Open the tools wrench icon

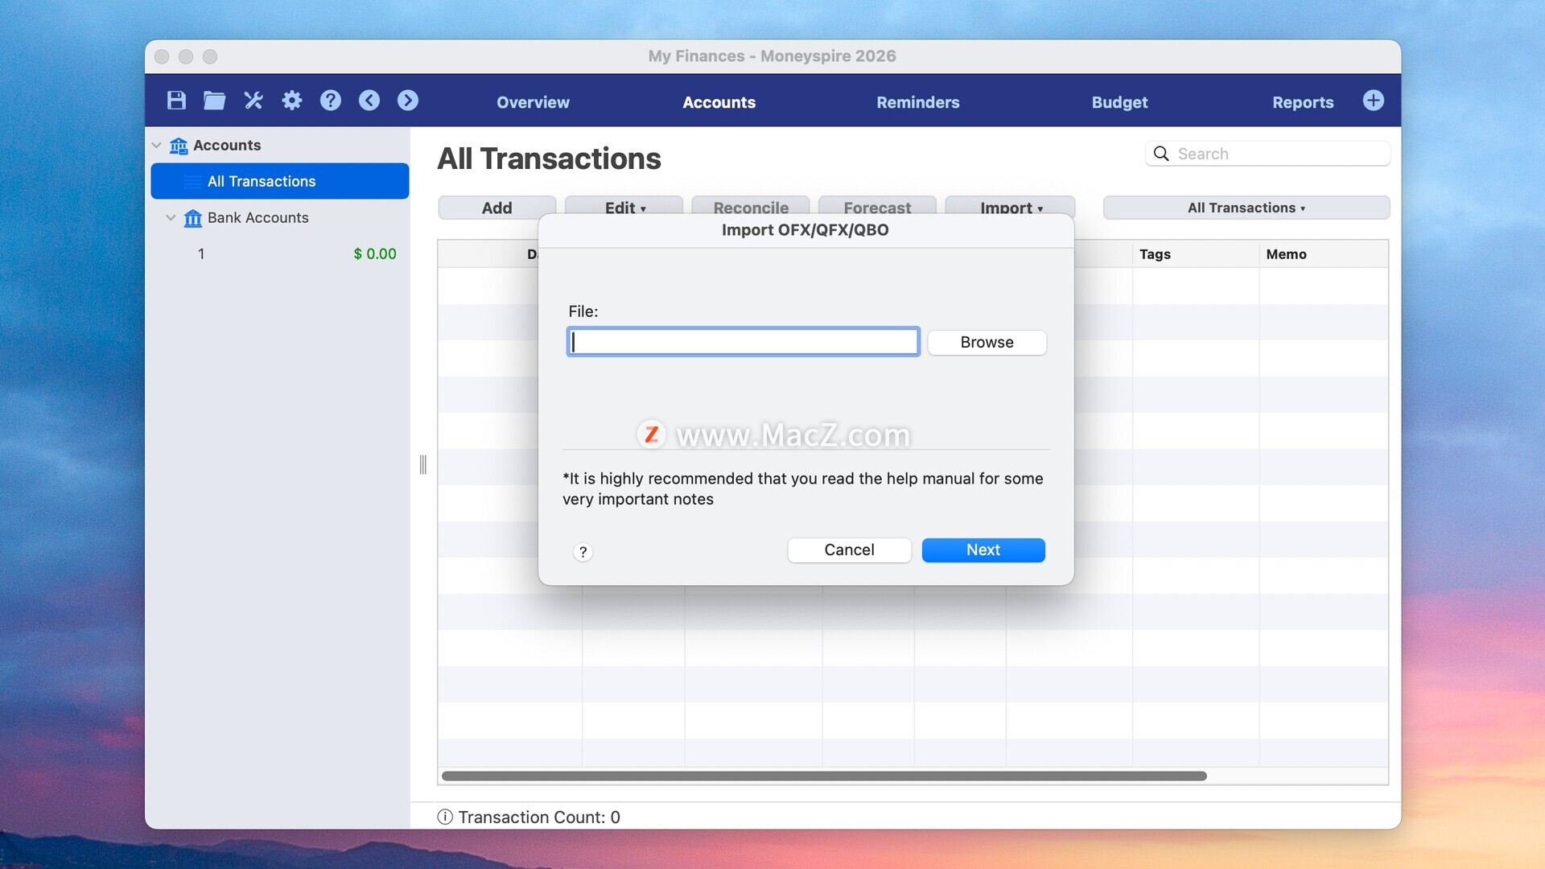[253, 101]
